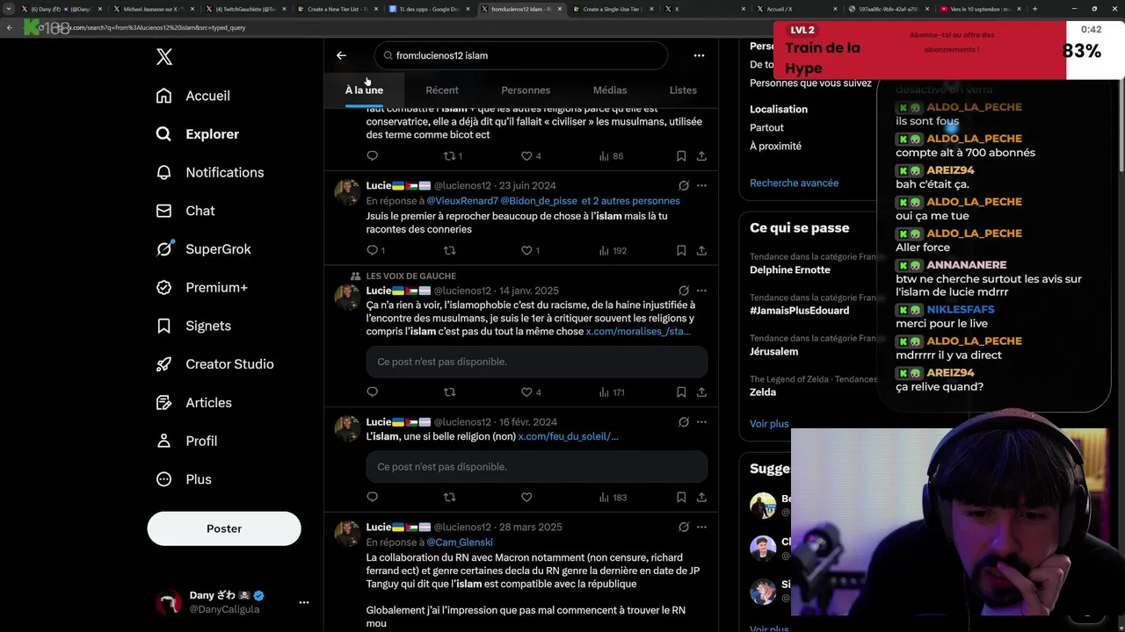Viewport: 1125px width, 632px height.
Task: Reply to the 16 févr. 2024 post
Action: [373, 497]
